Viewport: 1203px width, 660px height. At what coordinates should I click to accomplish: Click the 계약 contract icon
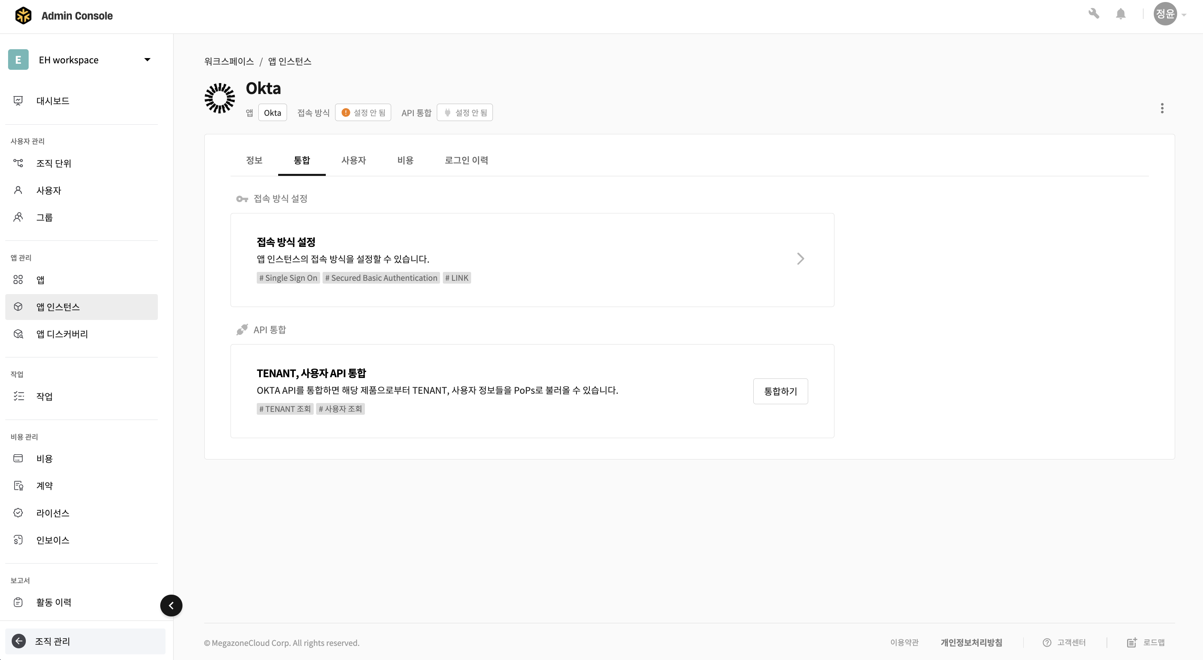(x=18, y=485)
